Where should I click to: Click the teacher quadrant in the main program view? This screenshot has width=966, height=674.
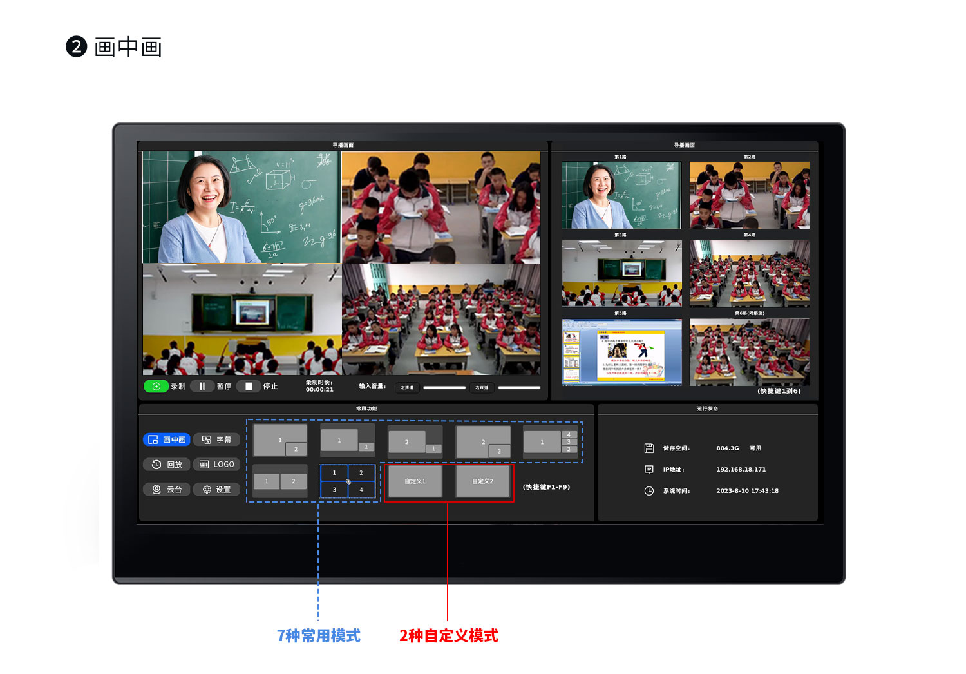tap(241, 207)
